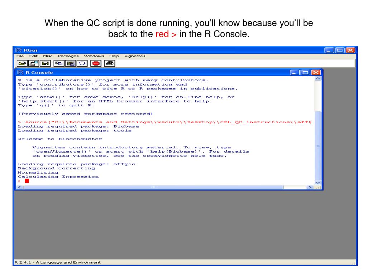Maximize the R Console window
Viewport: 367px width, 275px height.
[305, 72]
